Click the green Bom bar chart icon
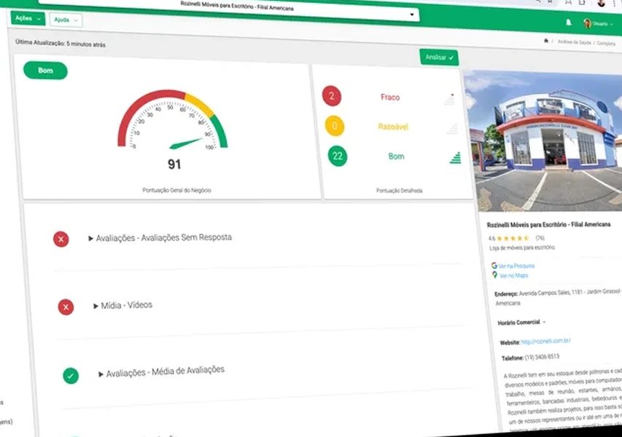Image resolution: width=622 pixels, height=437 pixels. 456,158
